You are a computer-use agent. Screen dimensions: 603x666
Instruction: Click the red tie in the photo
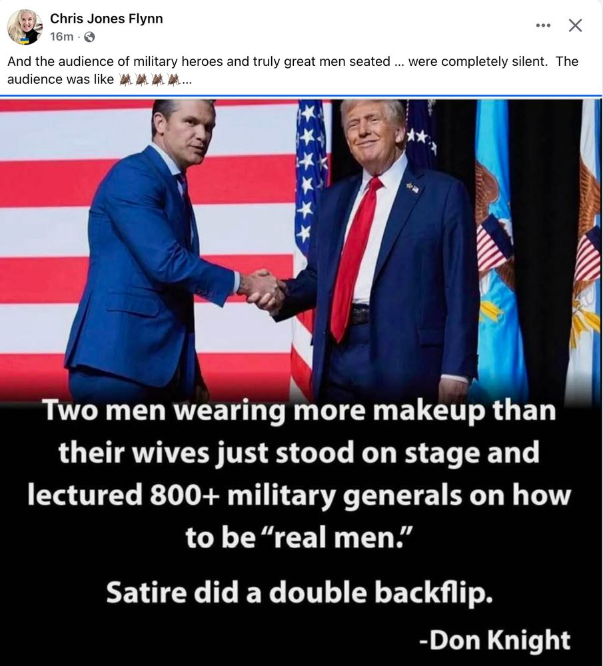pyautogui.click(x=354, y=260)
